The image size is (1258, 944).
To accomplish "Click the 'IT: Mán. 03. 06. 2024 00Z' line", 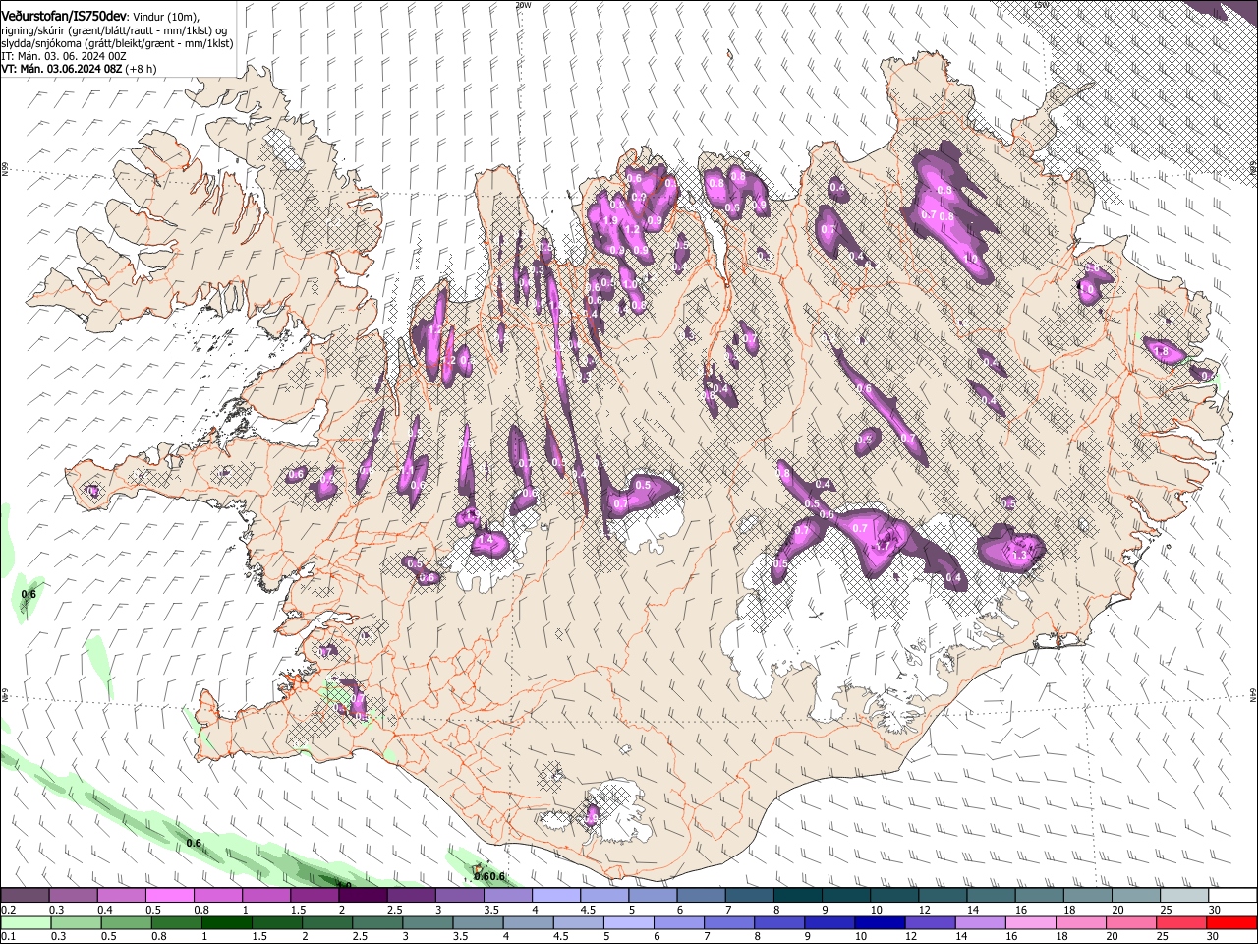I will point(64,56).
